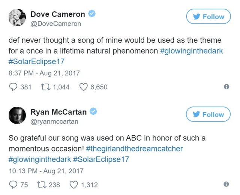Follow Ryan McCartan
Viewport: 240px width, 195px height.
[x=208, y=115]
